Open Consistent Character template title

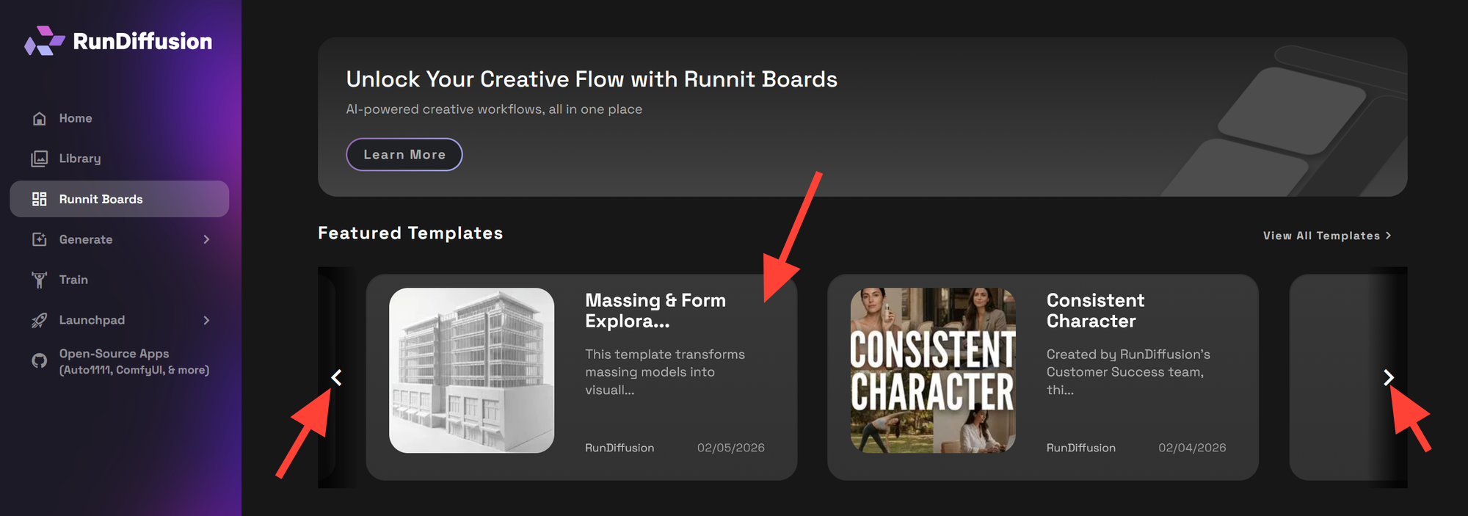[1095, 310]
